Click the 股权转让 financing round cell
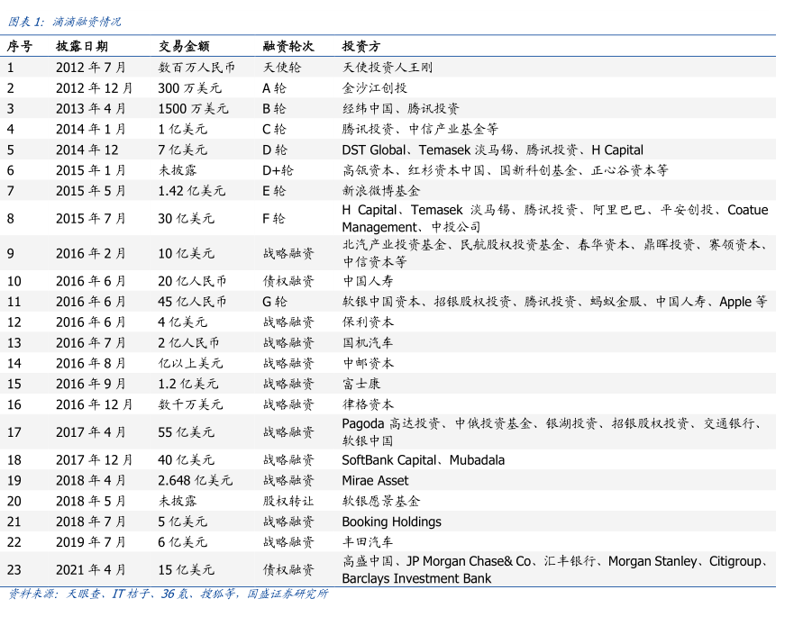The image size is (794, 617). (x=287, y=501)
